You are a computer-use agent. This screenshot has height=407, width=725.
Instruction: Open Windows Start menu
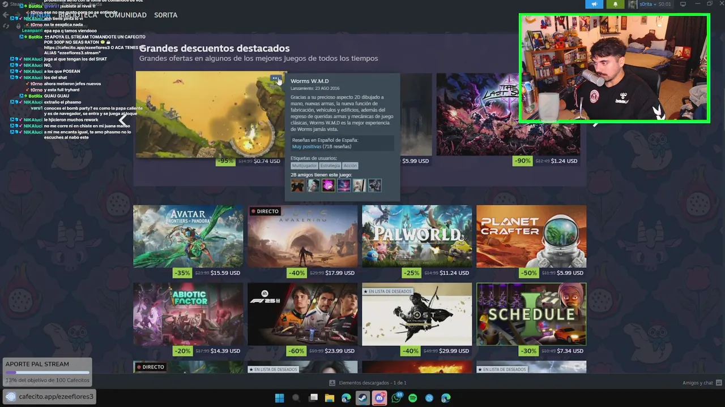279,398
